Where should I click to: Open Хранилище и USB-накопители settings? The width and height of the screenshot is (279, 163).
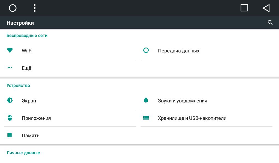pyautogui.click(x=207, y=118)
